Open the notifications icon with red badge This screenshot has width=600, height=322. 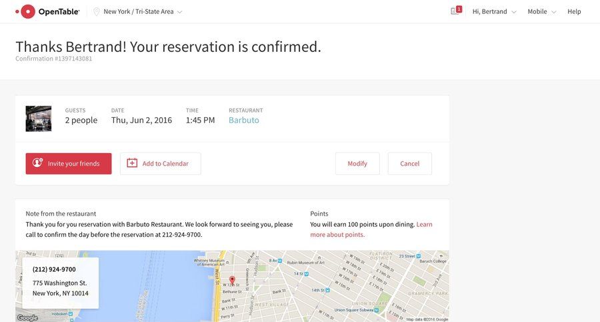[x=456, y=11]
